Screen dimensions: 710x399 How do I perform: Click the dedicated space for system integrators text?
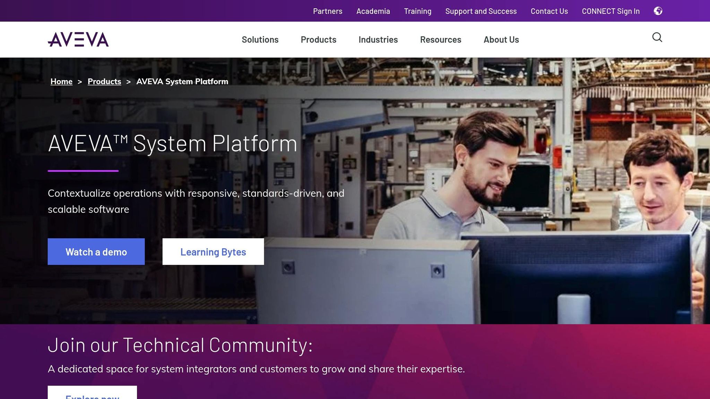[256, 369]
